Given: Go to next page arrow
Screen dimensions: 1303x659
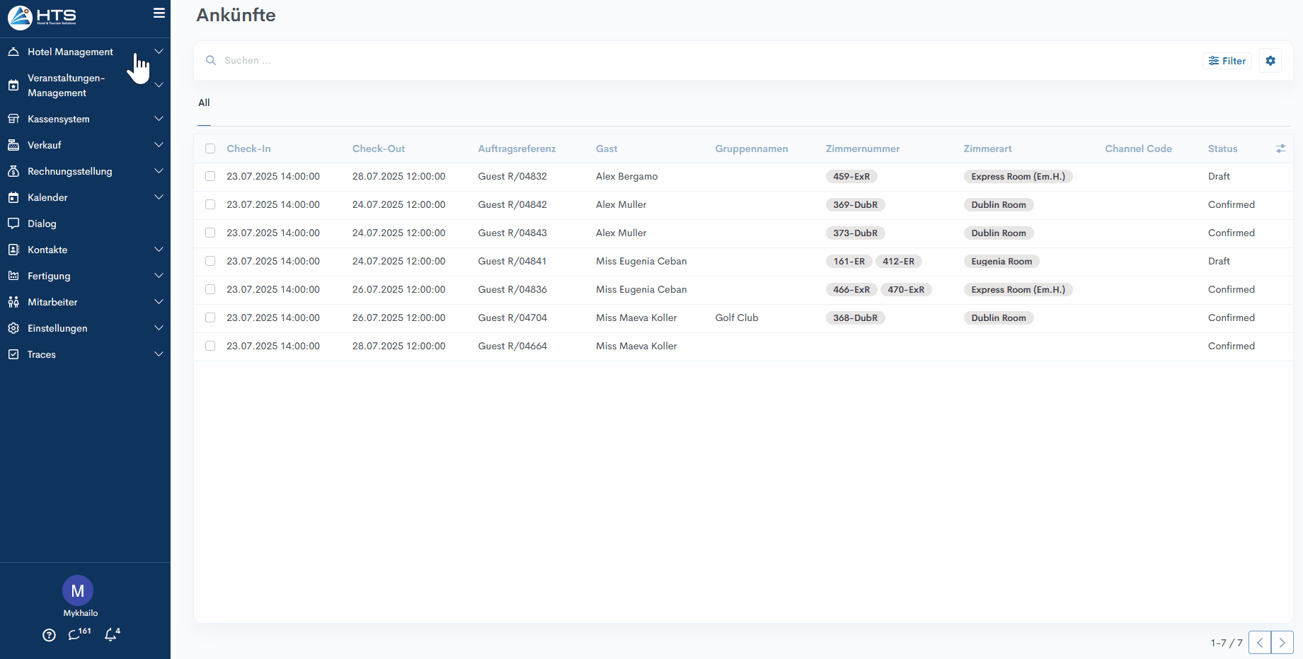Looking at the screenshot, I should click(x=1282, y=643).
